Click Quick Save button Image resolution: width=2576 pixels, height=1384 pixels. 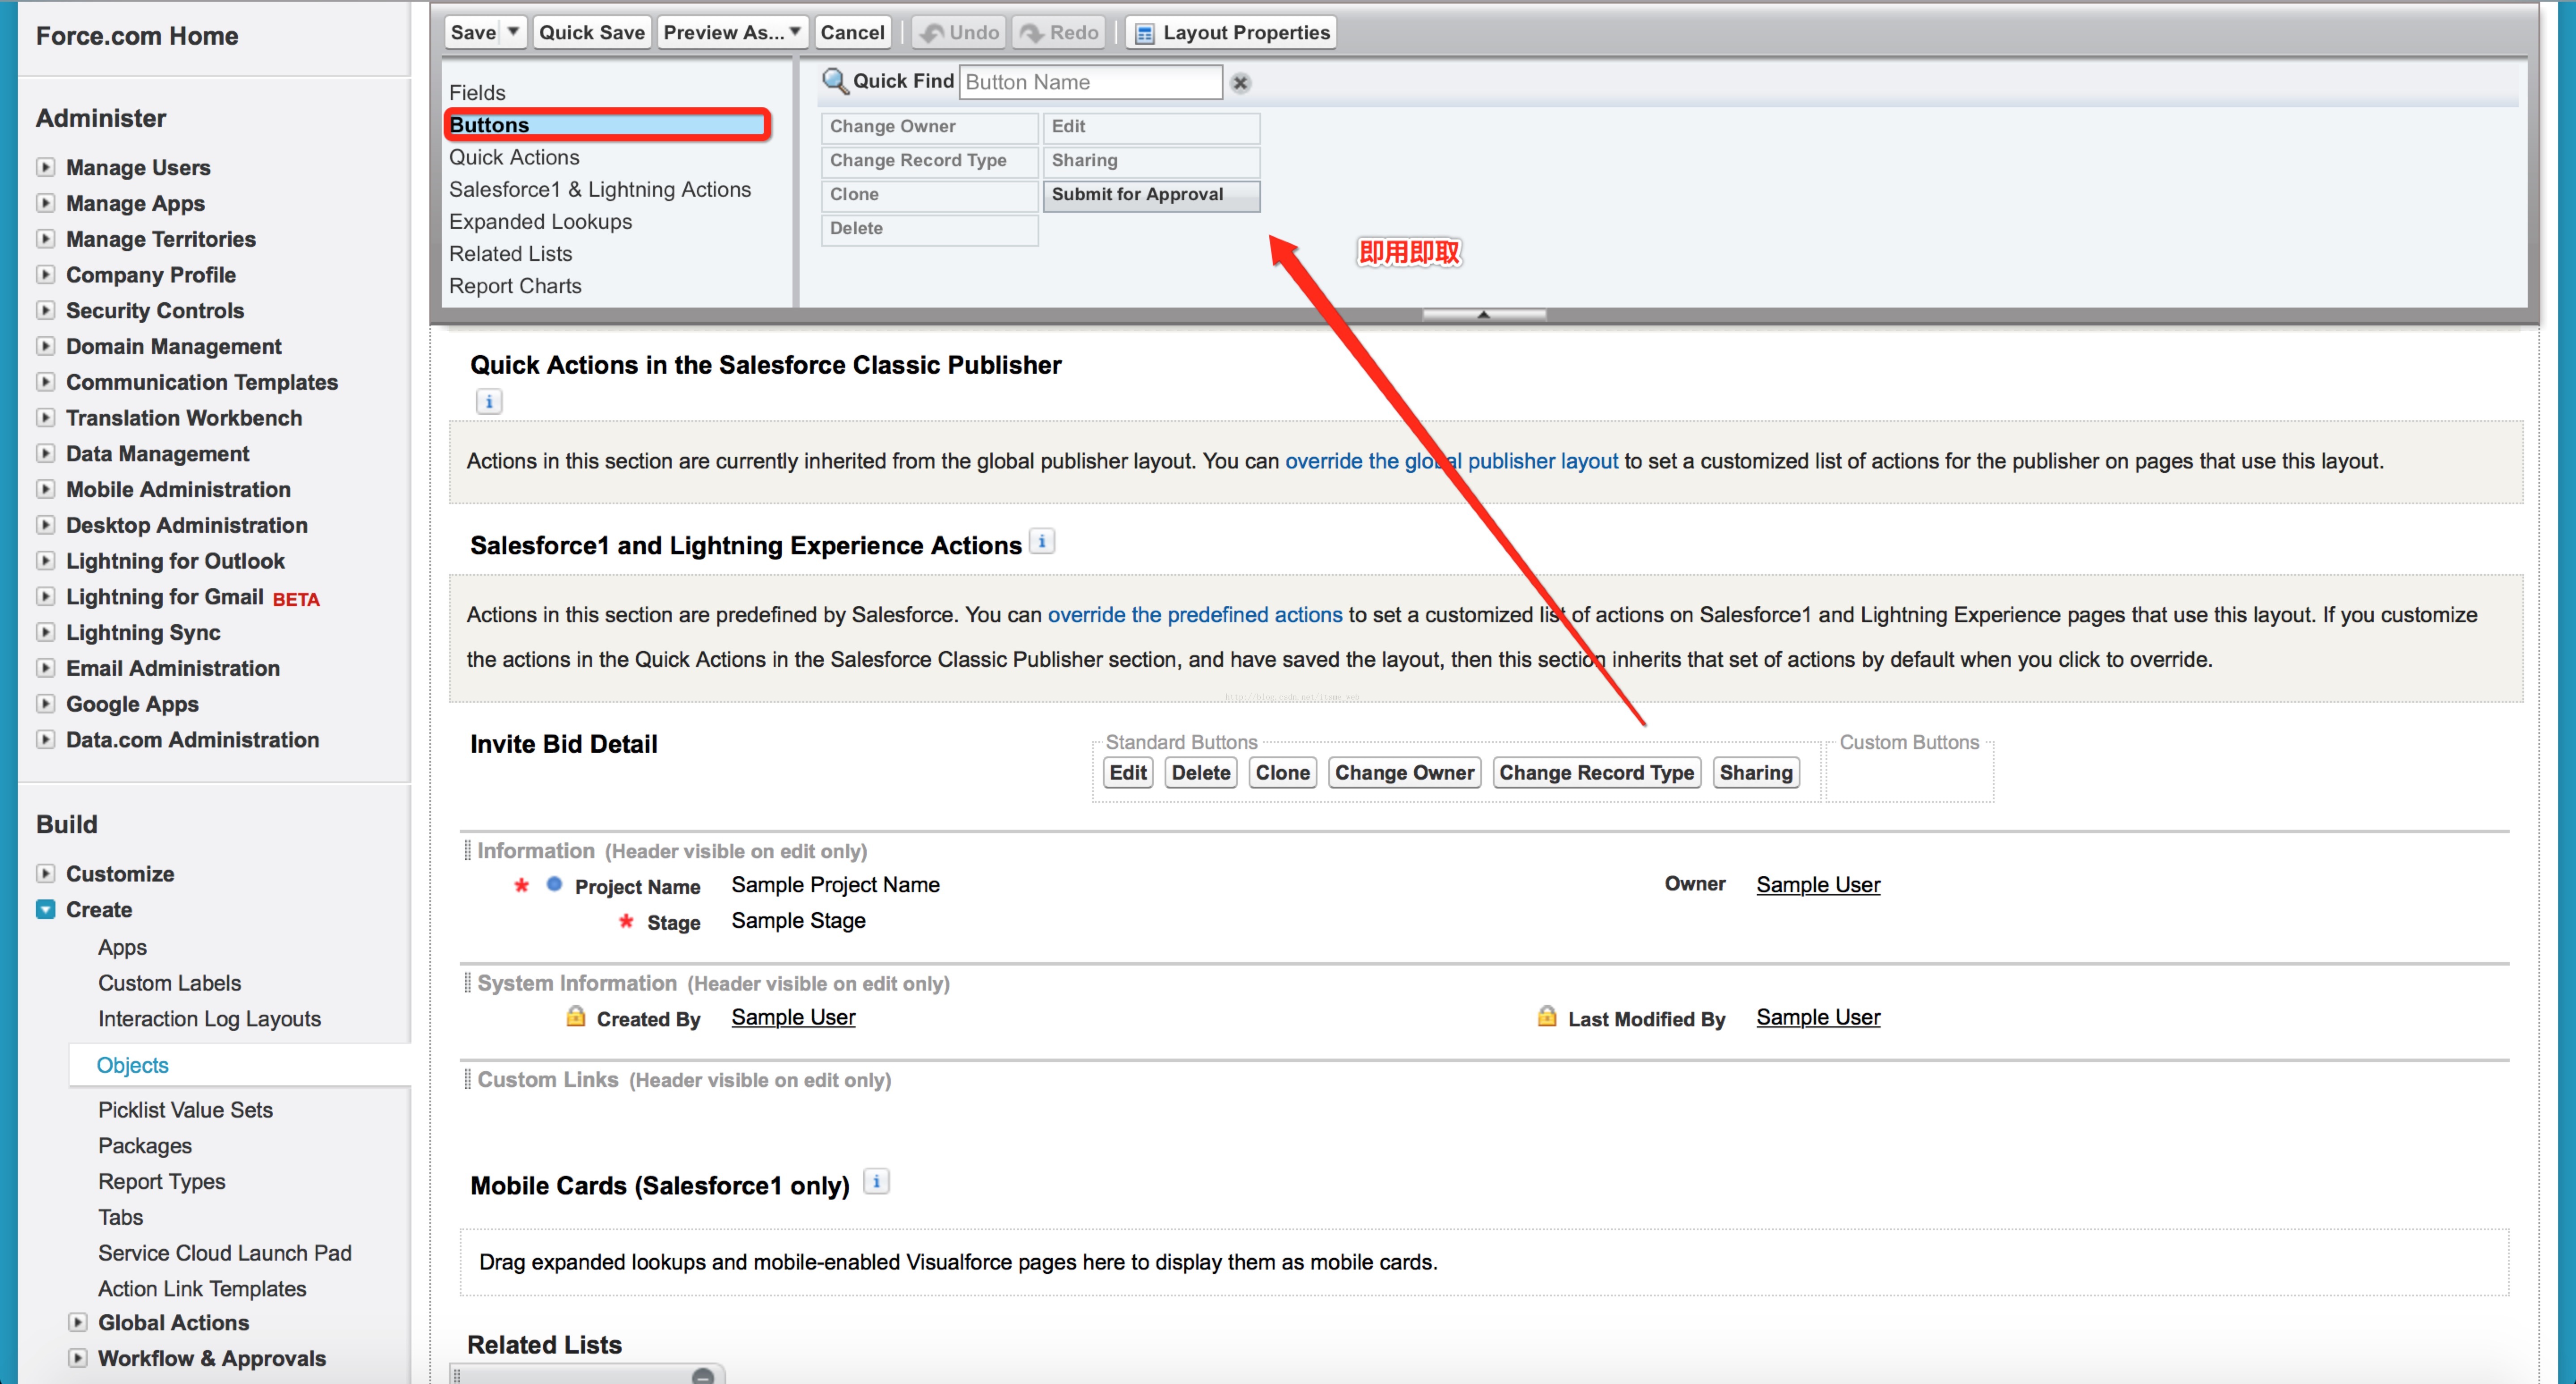pyautogui.click(x=592, y=32)
